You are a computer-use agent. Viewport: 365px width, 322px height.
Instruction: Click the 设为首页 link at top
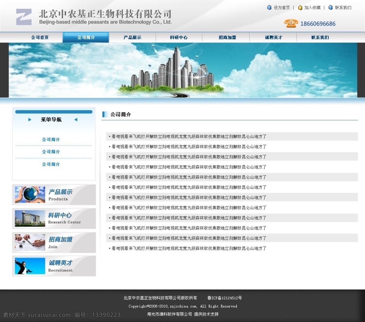(282, 8)
